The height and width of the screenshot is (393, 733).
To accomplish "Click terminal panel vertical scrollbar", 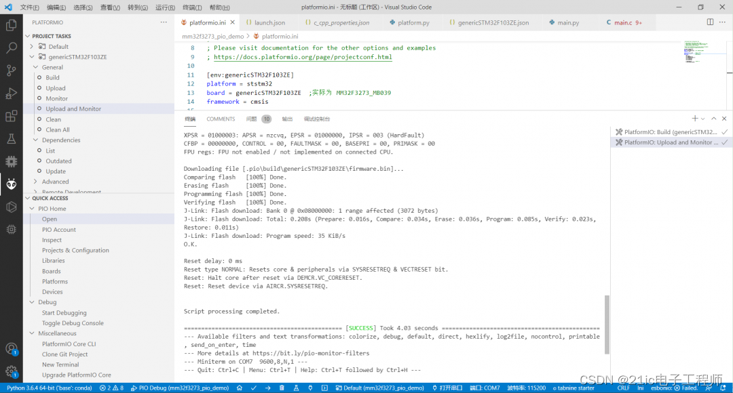I will coord(607,325).
